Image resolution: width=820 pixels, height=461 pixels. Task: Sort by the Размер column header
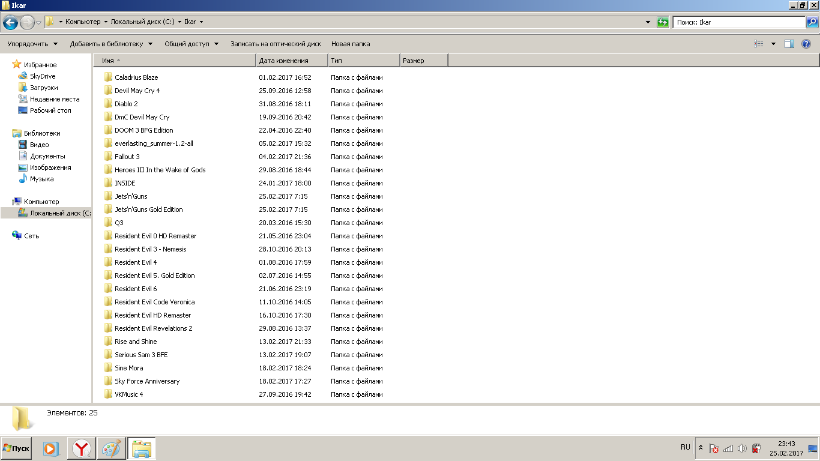click(x=424, y=60)
